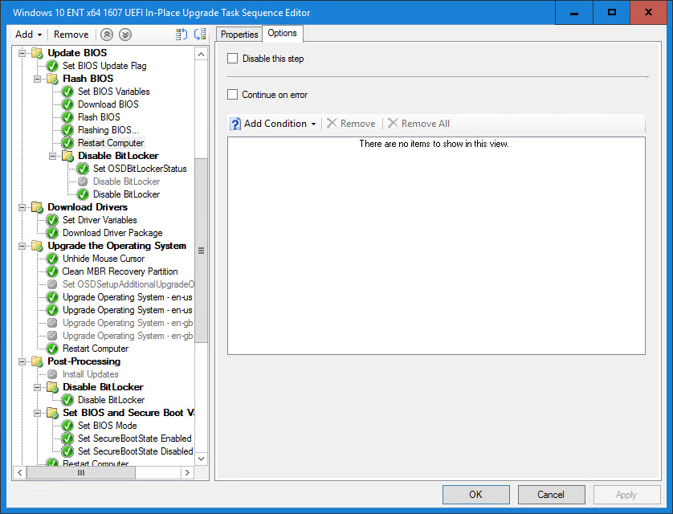The height and width of the screenshot is (514, 673).
Task: Collapse the Flash BIOS group
Action: coord(37,79)
